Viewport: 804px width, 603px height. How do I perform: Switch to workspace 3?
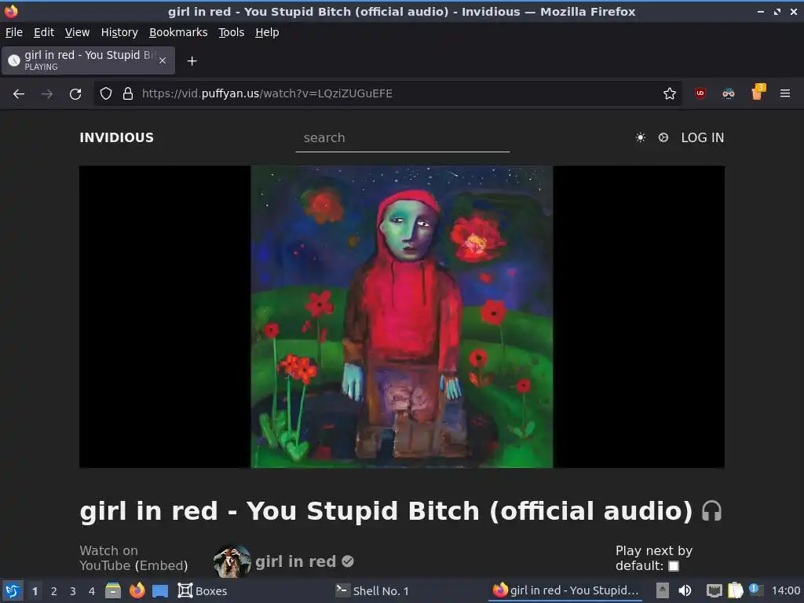pos(73,591)
